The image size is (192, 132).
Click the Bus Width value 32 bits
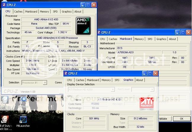(140, 127)
